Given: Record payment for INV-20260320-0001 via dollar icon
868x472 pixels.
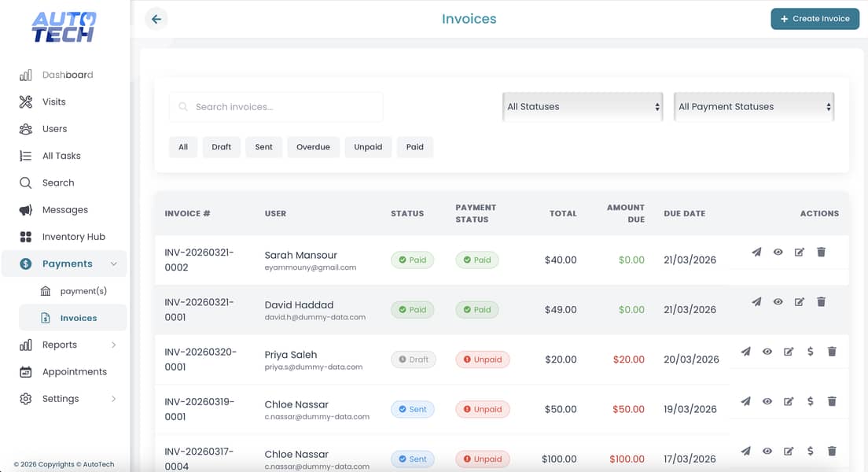Looking at the screenshot, I should click(811, 352).
